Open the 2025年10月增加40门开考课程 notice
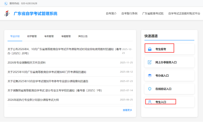 click(47, 72)
